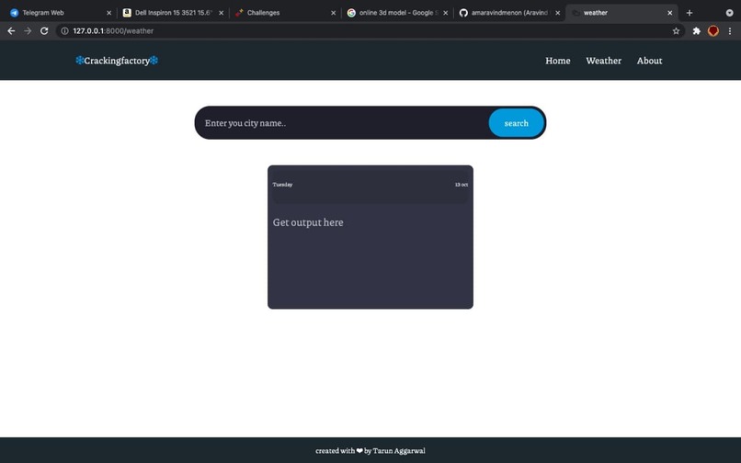Reload the weather page
Image resolution: width=741 pixels, height=463 pixels.
tap(44, 30)
